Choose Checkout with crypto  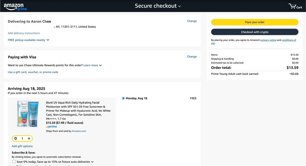254,32
